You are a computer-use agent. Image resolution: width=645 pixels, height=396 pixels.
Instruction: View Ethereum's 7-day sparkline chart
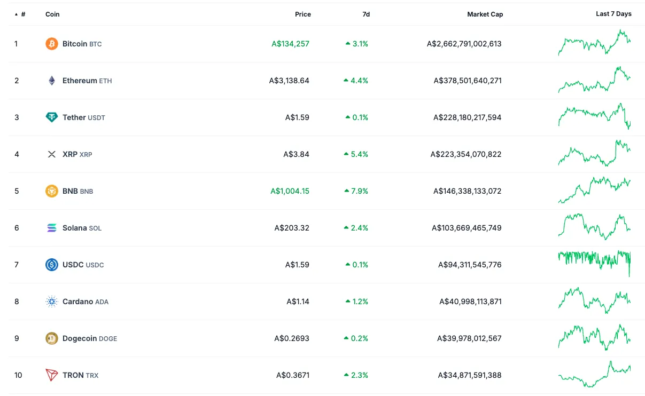coord(594,80)
